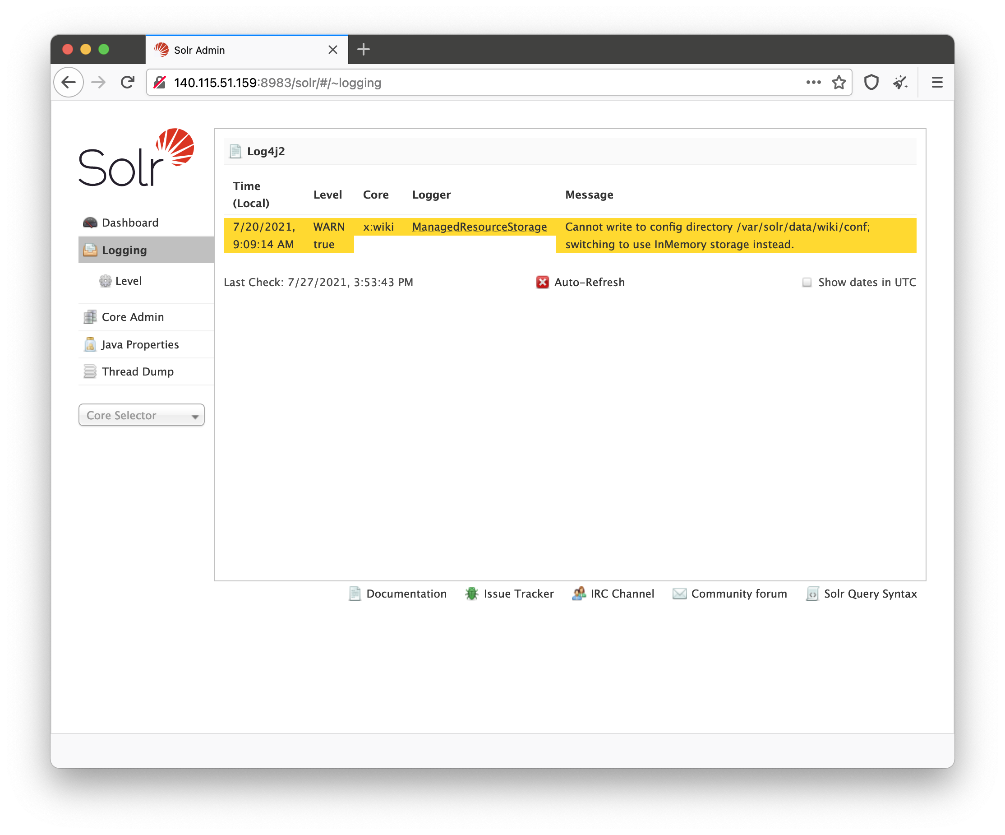The width and height of the screenshot is (1005, 835).
Task: Click the Documentation page icon
Action: coord(355,593)
